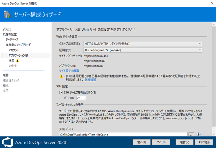Screen dimensions: 216x148
Task: Click the 確認(V) button
Action: (x=185, y=142)
